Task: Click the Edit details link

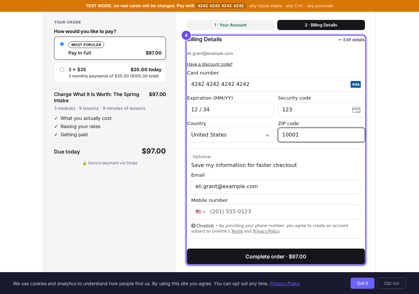Action: 352,40
